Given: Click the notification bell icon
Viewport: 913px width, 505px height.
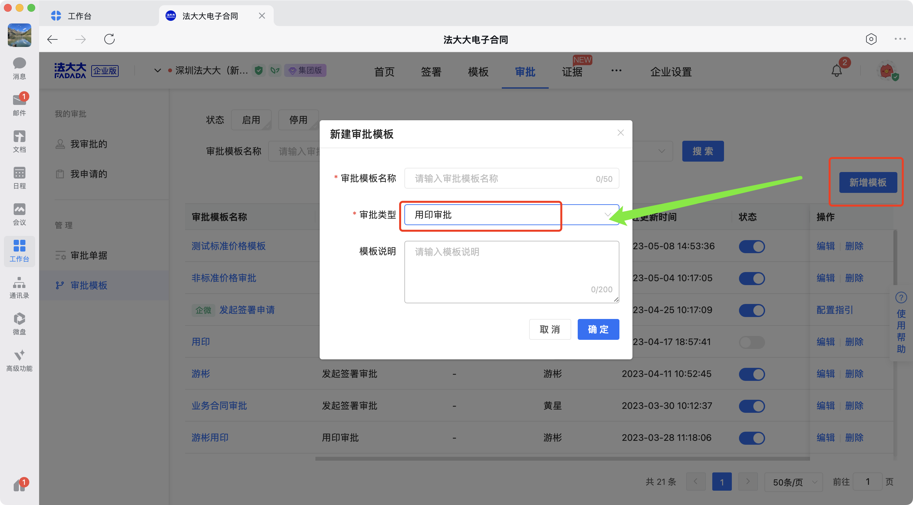Looking at the screenshot, I should point(836,71).
